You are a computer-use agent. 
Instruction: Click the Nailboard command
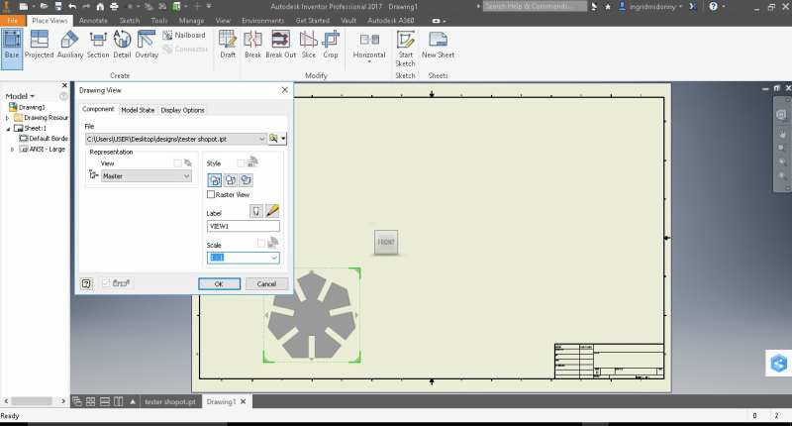pos(184,36)
